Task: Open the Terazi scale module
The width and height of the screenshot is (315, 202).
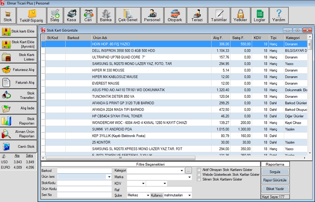Action: click(x=197, y=15)
